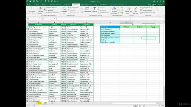
Task: Open the Разгруппировать dropdown arrow
Action: pyautogui.click(x=153, y=10)
